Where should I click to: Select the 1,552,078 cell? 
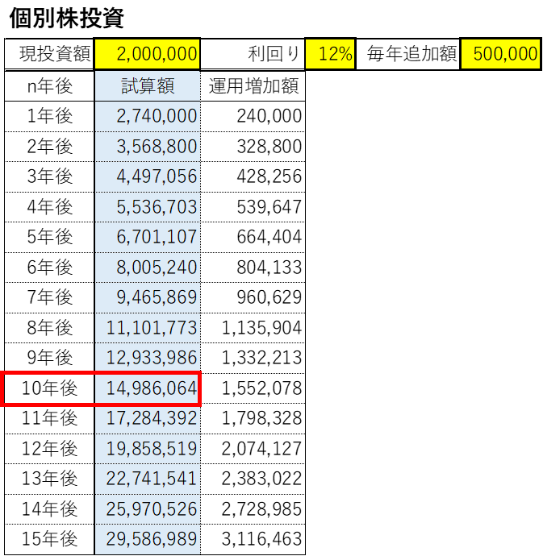[x=253, y=388]
